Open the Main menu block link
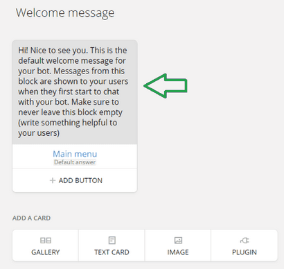 point(75,154)
